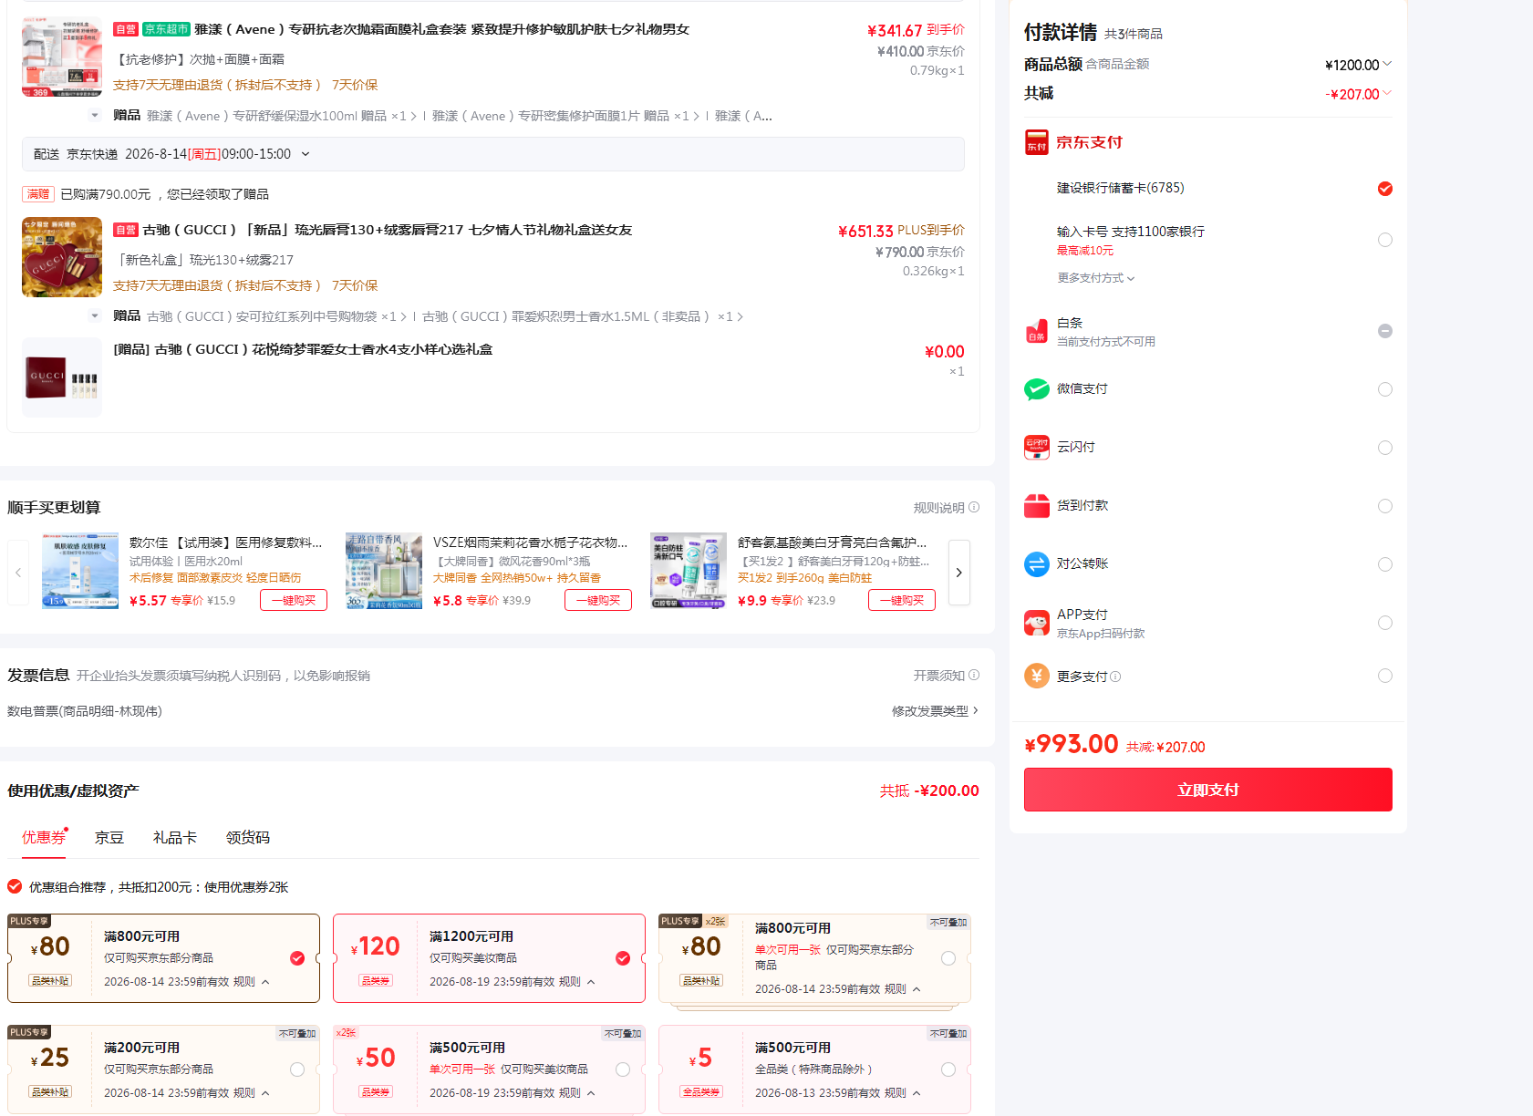The image size is (1533, 1116).
Task: Click the 白条 payment icon
Action: pyautogui.click(x=1036, y=331)
